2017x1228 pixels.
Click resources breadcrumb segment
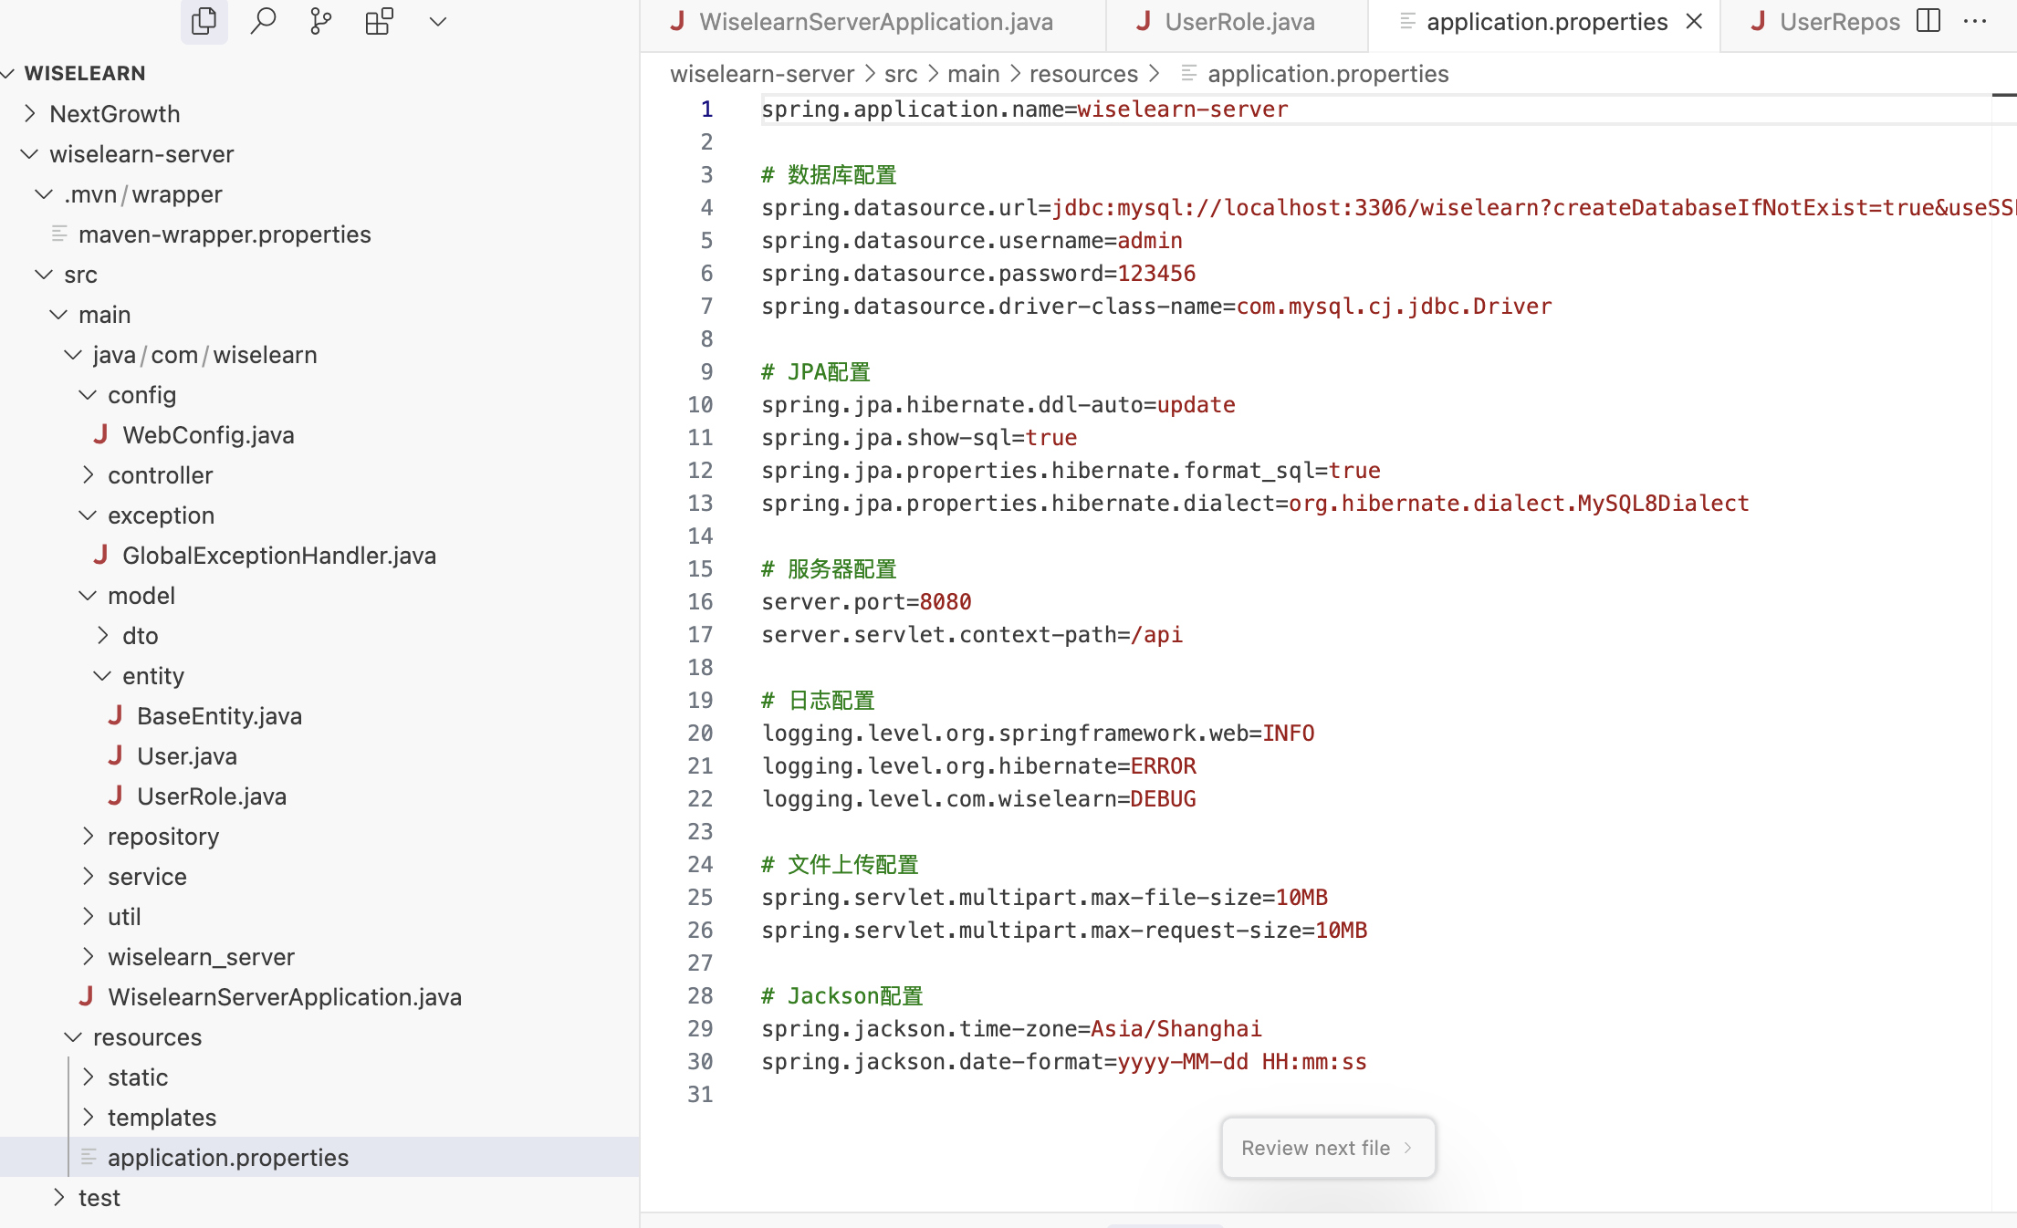click(x=1084, y=74)
